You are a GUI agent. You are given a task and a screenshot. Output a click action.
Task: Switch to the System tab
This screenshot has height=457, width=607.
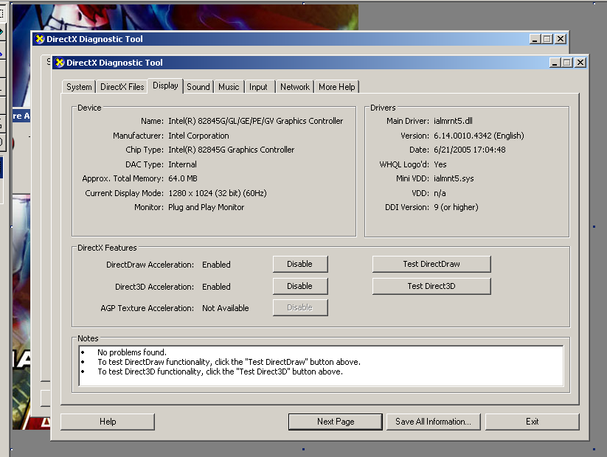point(79,87)
